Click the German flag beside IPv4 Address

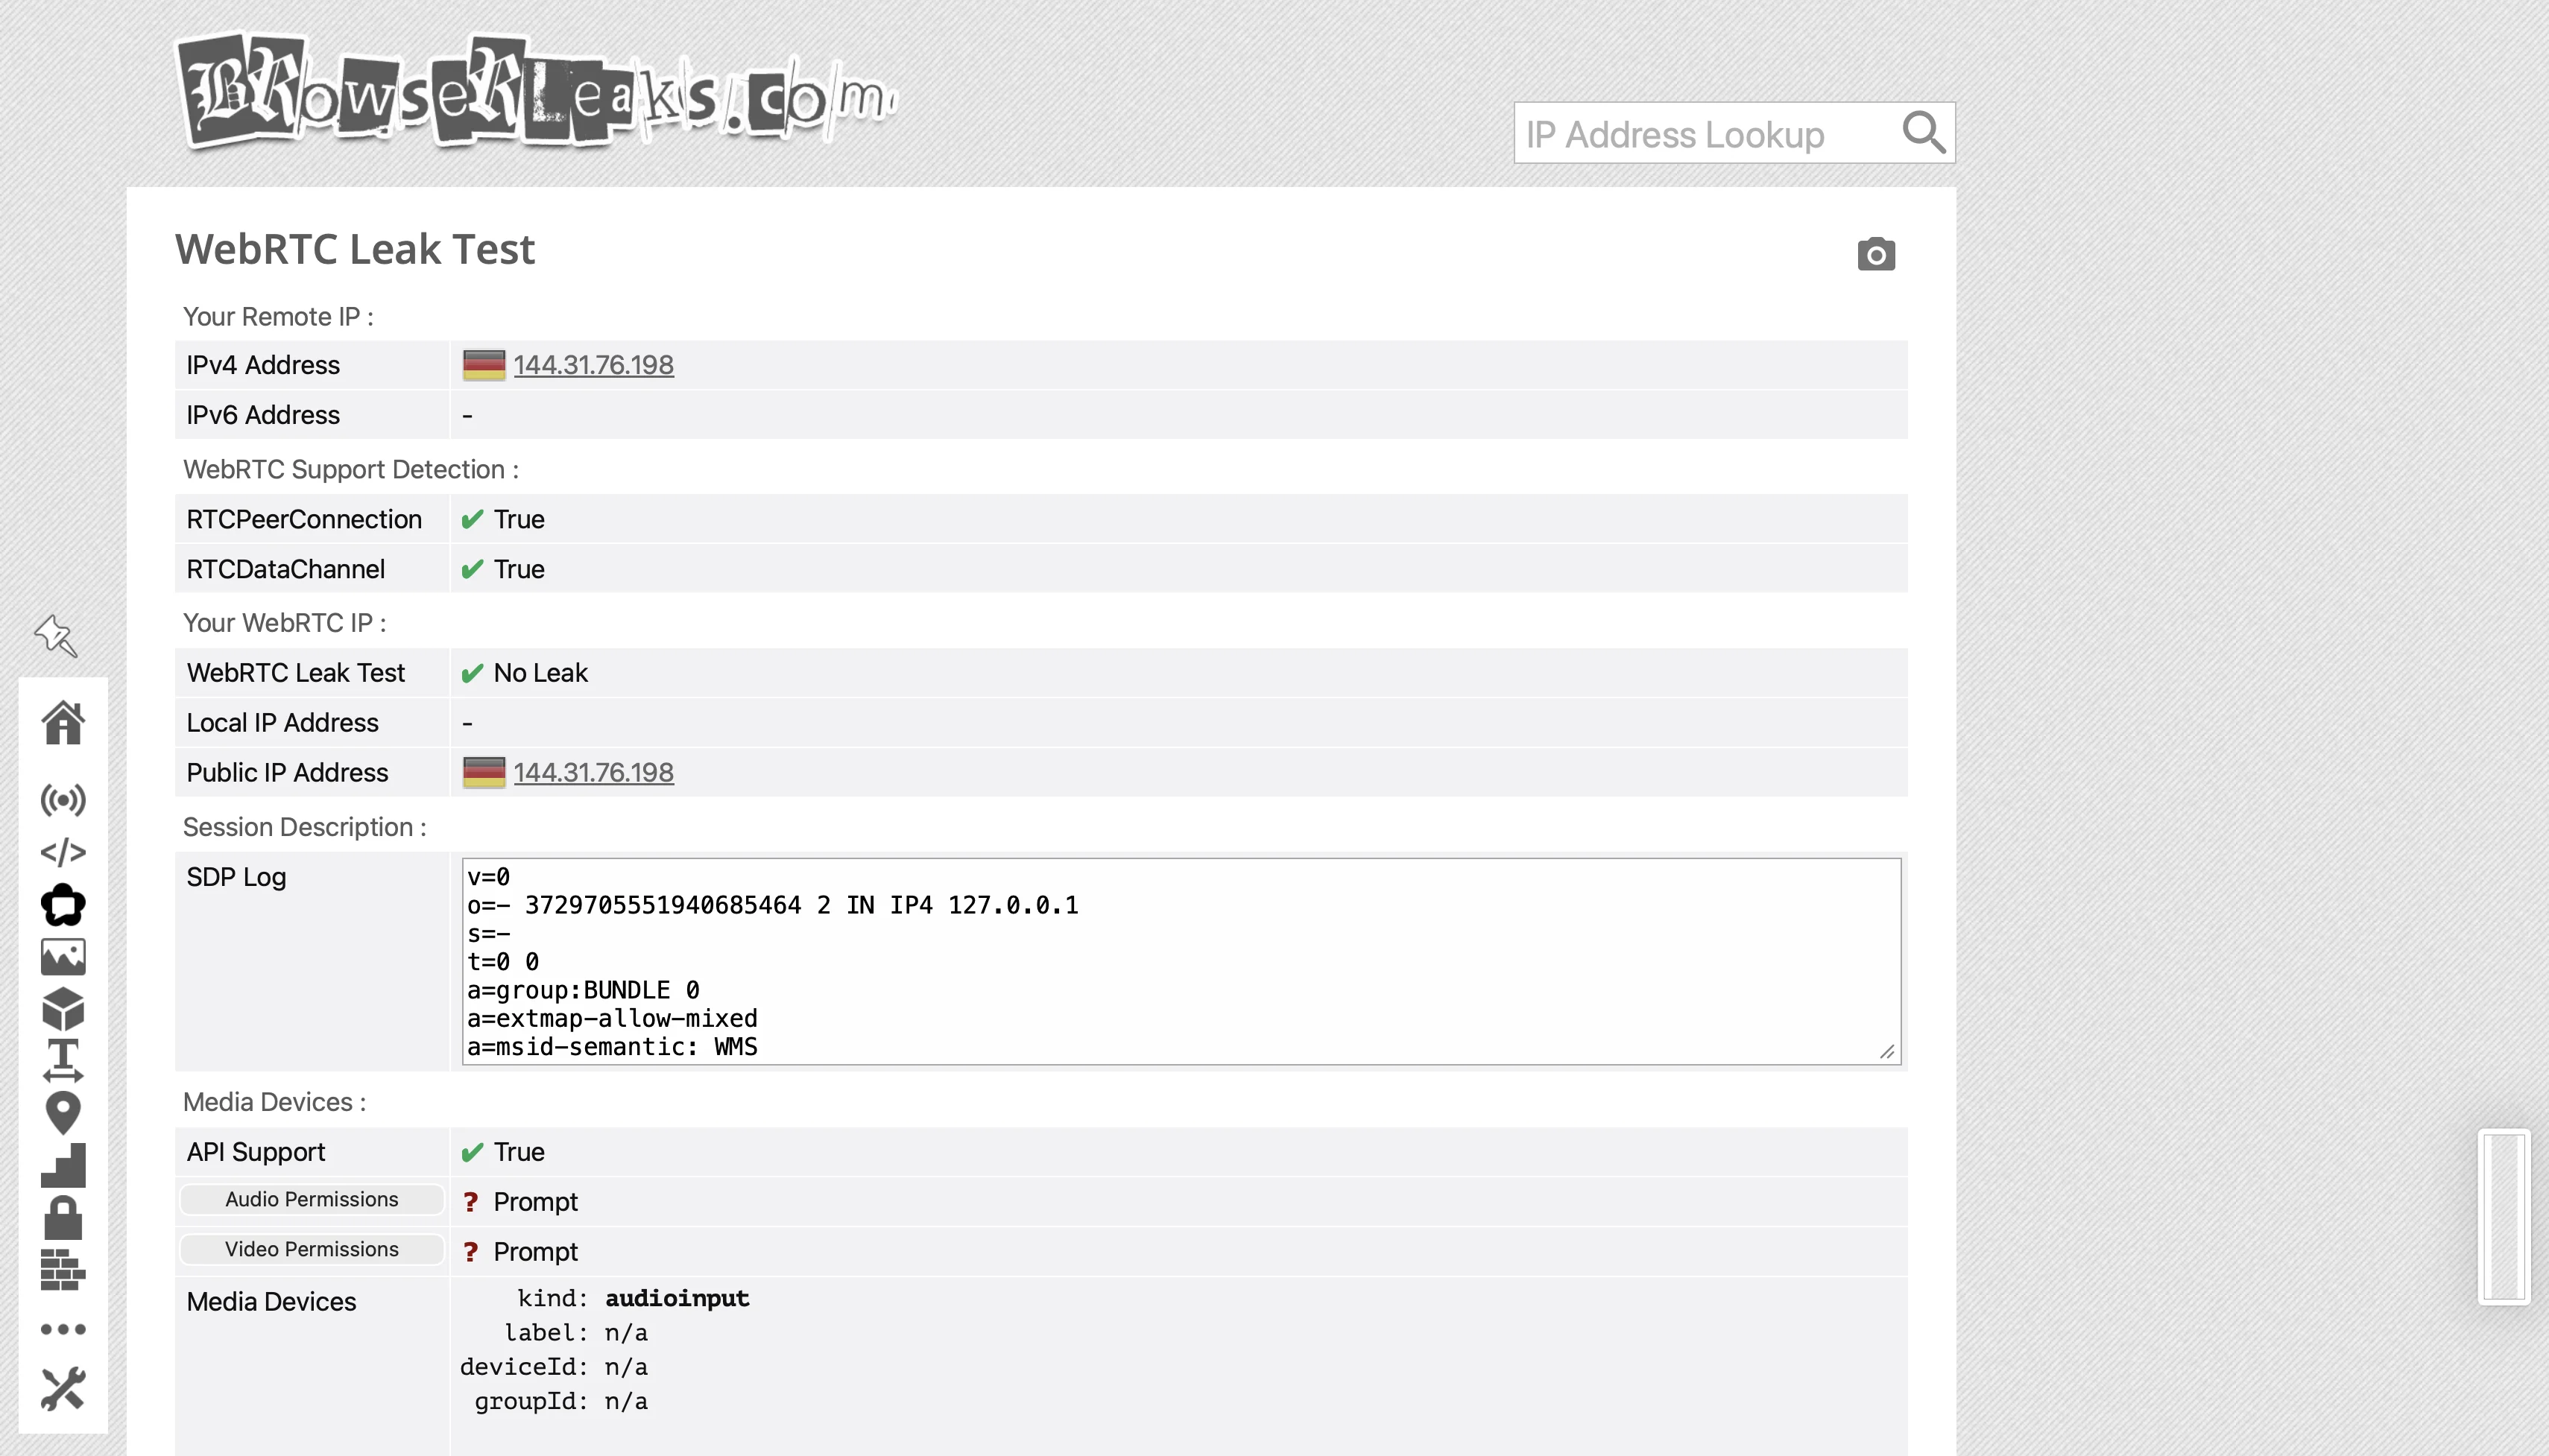[484, 365]
